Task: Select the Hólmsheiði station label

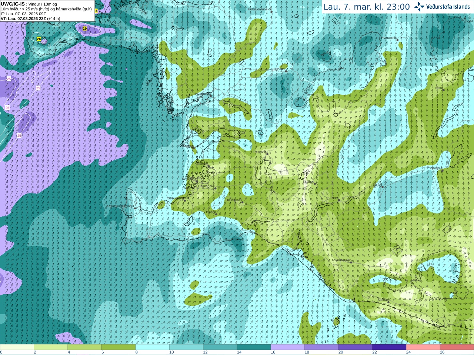Action: (x=206, y=186)
